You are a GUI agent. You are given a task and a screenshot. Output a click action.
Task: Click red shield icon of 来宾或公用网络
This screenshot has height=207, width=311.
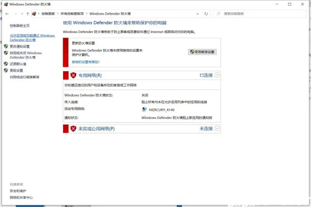(73, 129)
